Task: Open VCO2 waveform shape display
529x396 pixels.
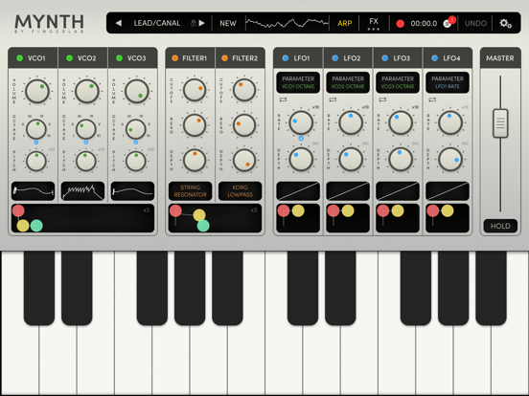Action: click(x=82, y=191)
